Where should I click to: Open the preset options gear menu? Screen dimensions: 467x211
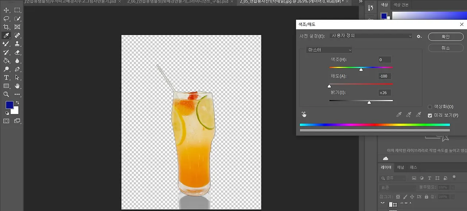[x=419, y=36]
